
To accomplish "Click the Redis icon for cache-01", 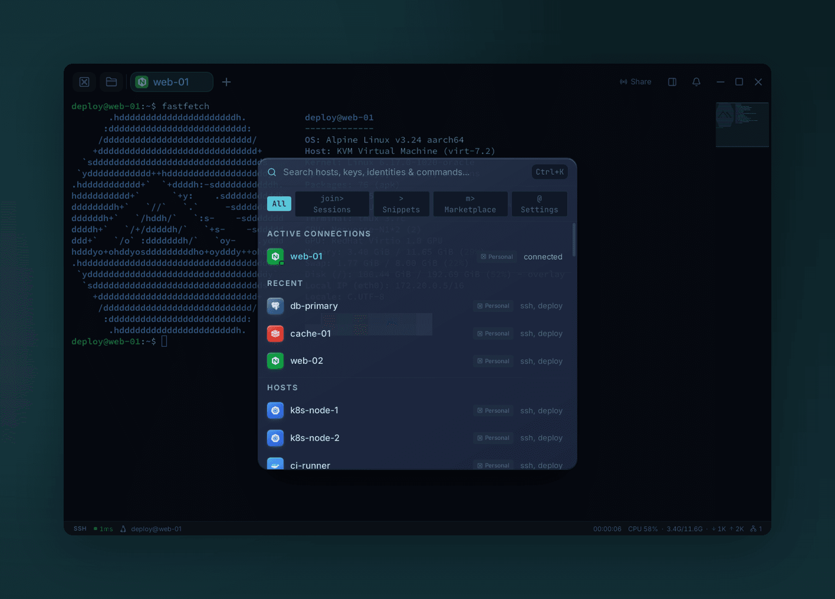I will (x=275, y=333).
